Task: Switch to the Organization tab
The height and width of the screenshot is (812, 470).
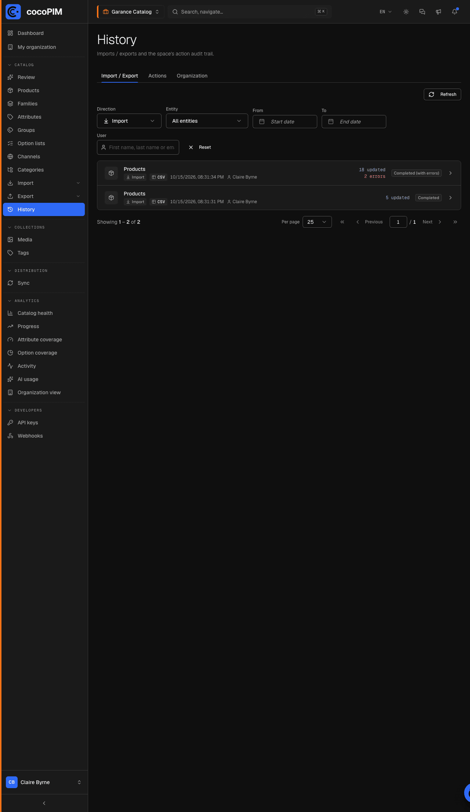Action: (x=192, y=76)
